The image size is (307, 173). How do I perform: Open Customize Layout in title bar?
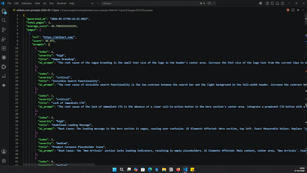(x=267, y=3)
